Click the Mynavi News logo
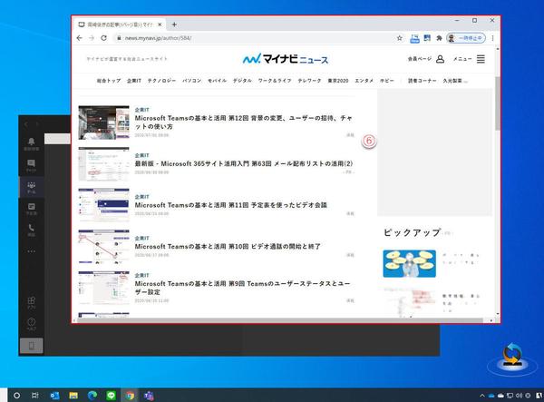 click(x=286, y=59)
